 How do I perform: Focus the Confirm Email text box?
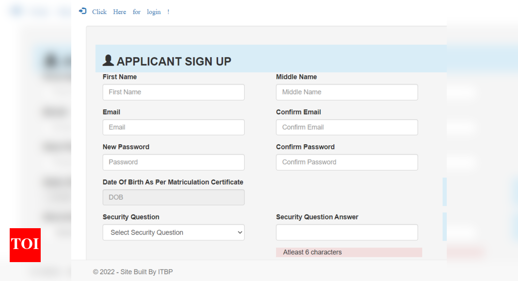(347, 127)
